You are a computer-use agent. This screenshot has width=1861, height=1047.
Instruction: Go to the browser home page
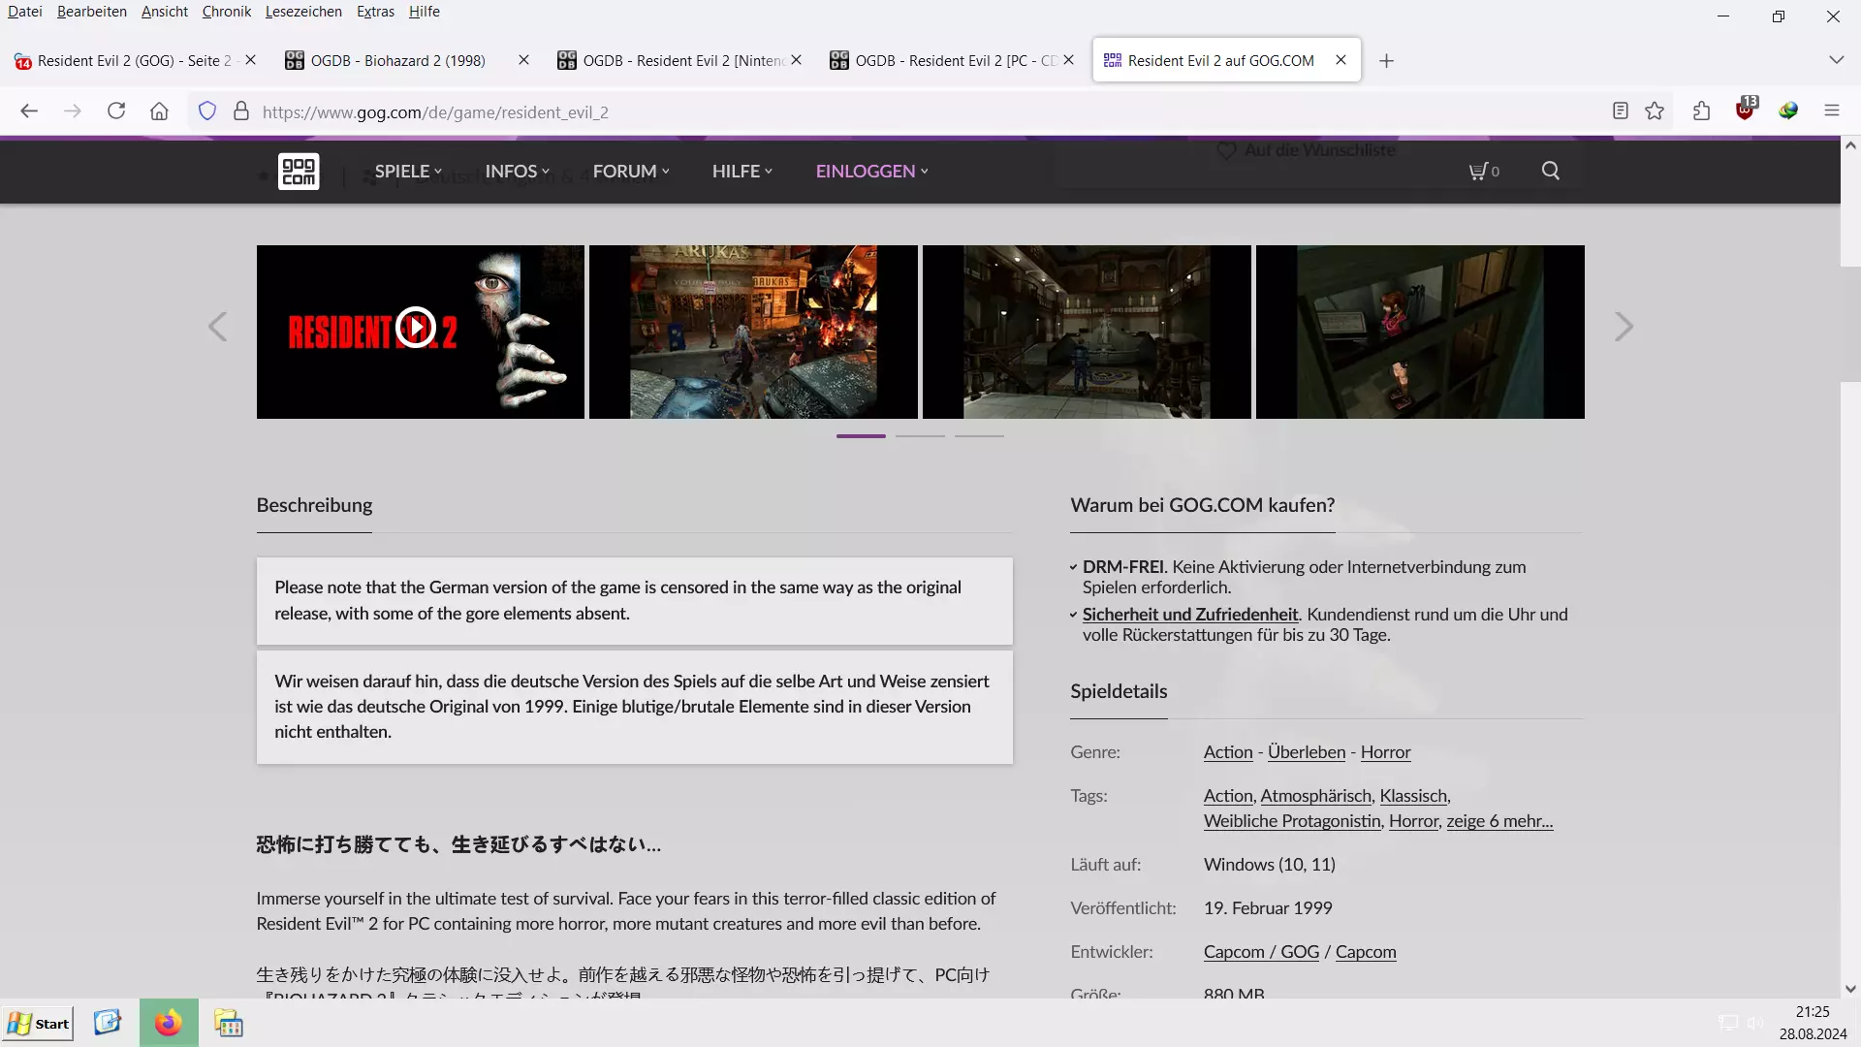pyautogui.click(x=159, y=111)
